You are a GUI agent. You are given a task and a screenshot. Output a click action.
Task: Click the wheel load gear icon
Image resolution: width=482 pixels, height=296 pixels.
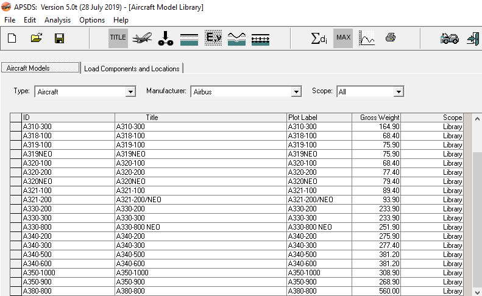tap(166, 38)
